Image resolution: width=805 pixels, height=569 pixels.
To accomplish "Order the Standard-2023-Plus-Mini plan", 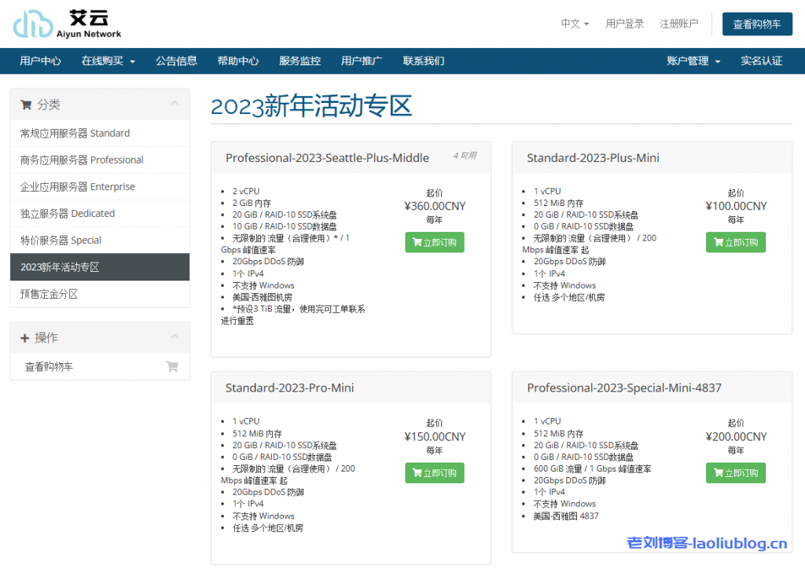I will point(736,242).
